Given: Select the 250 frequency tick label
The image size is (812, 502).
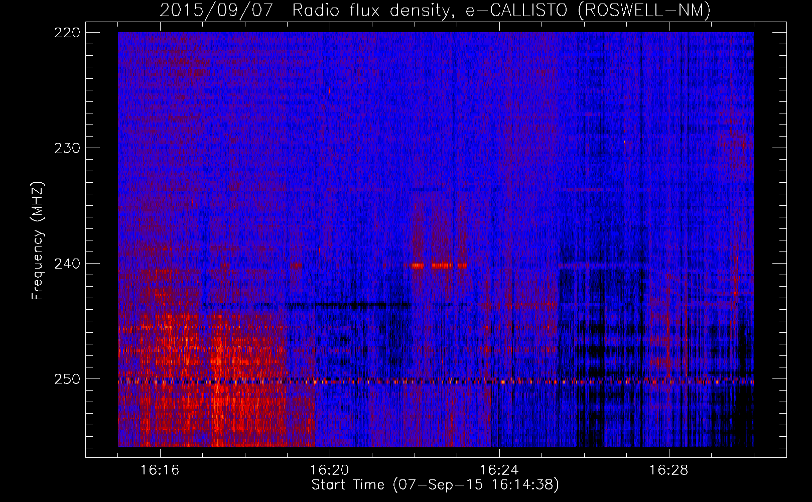Looking at the screenshot, I should point(67,379).
